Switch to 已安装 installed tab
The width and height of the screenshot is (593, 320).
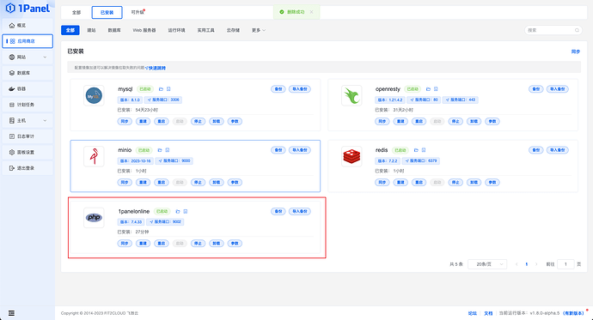107,13
